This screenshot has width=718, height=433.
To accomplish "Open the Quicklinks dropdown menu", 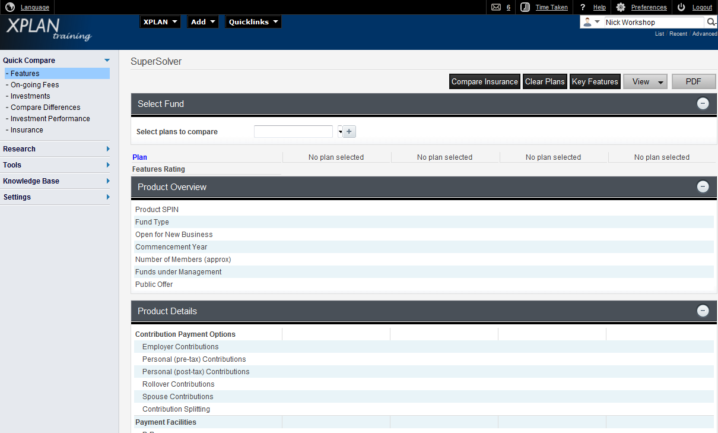I will [x=253, y=22].
